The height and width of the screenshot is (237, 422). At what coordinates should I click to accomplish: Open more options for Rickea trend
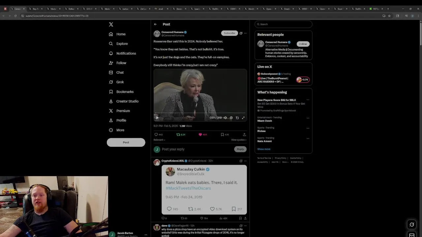308,128
